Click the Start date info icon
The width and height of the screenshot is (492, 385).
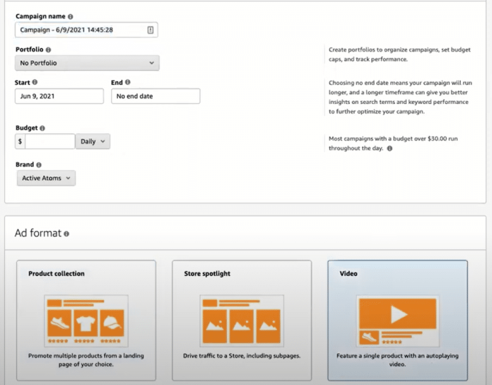click(35, 83)
